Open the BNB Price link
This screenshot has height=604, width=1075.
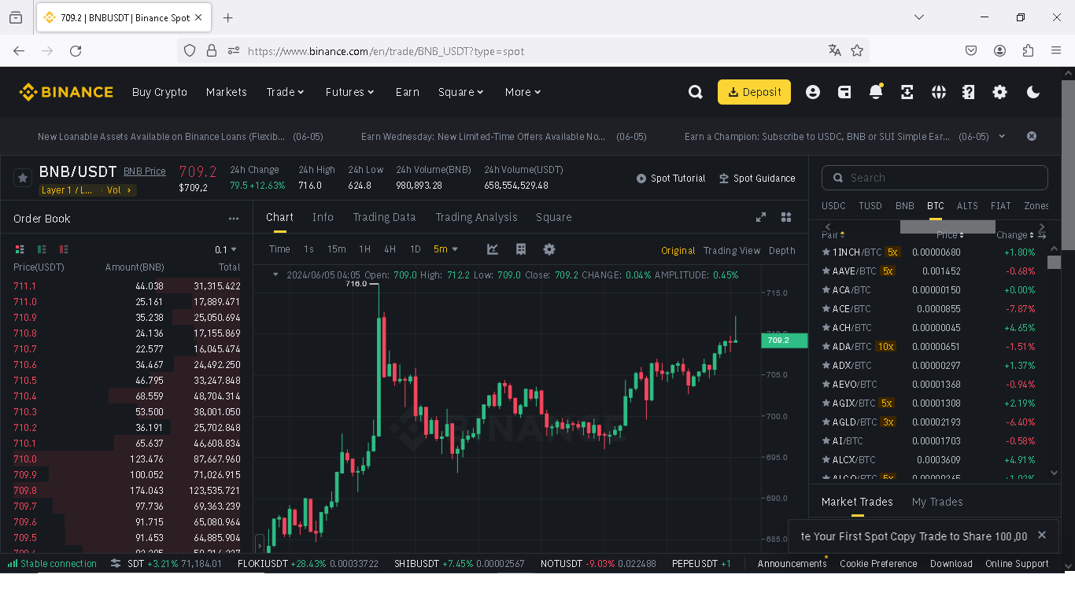(x=145, y=171)
